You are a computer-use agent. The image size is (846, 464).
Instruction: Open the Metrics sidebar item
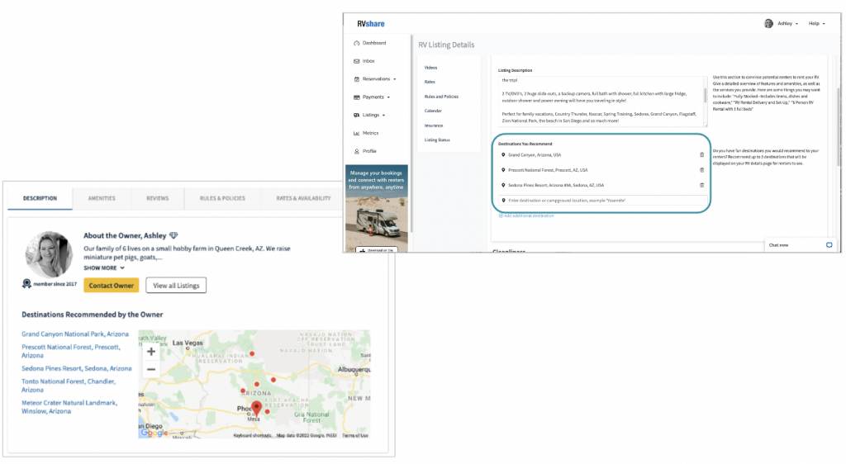point(370,133)
